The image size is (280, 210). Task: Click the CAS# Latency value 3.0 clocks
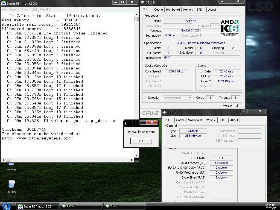(221, 163)
